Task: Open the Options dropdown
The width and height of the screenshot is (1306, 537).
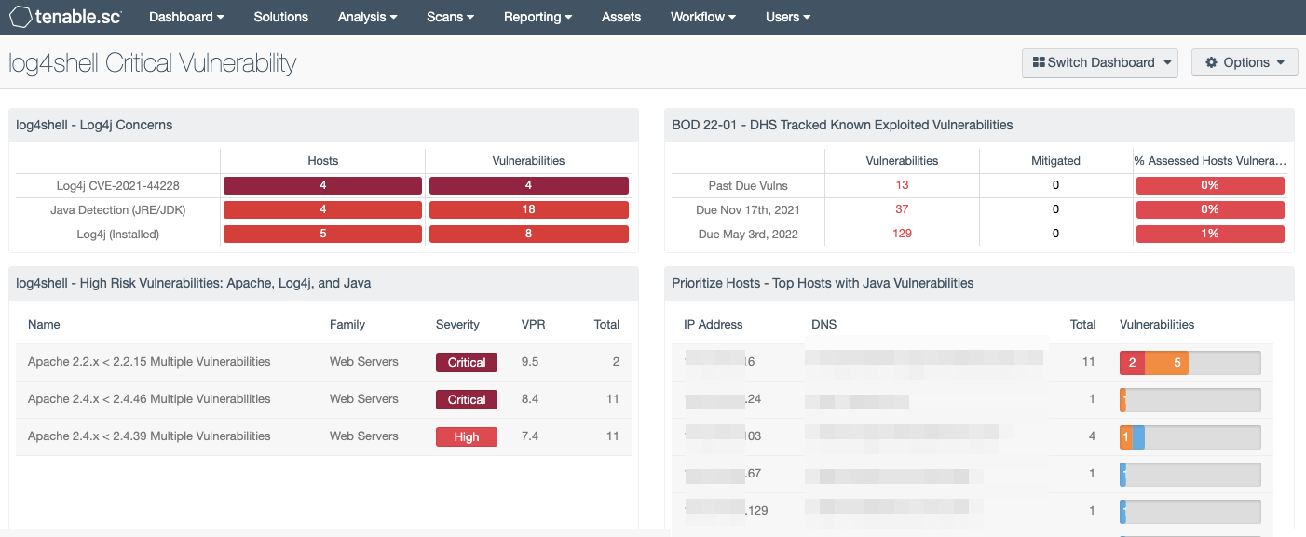Action: (x=1245, y=62)
